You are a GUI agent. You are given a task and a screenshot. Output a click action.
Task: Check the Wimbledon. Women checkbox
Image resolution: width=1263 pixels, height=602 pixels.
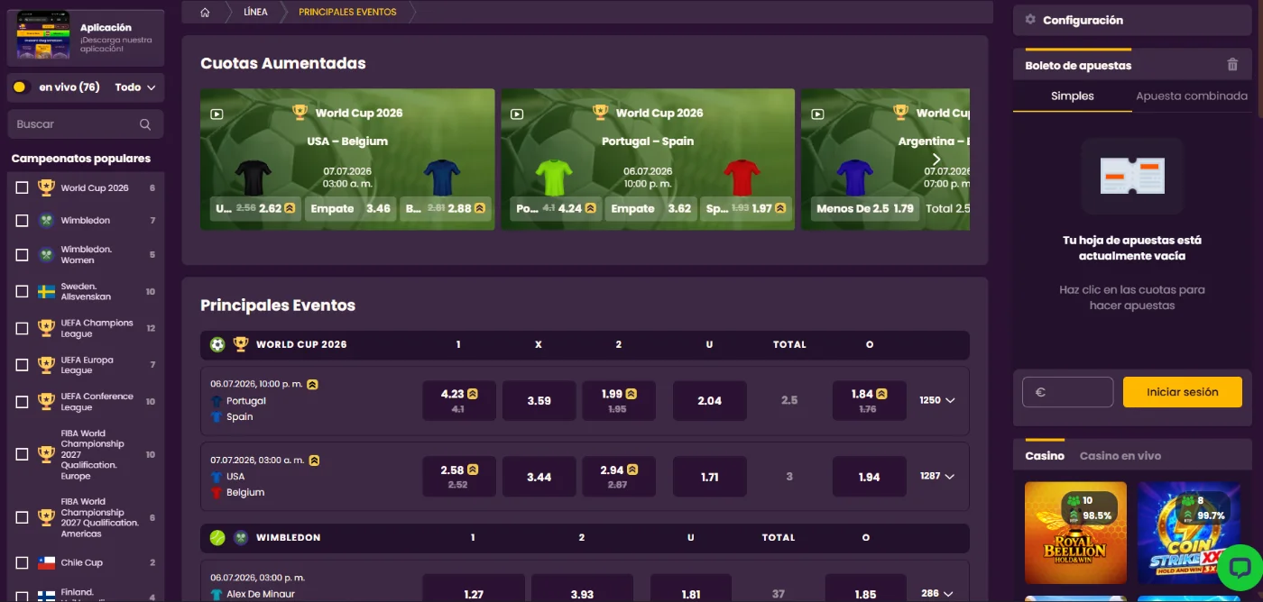(23, 255)
